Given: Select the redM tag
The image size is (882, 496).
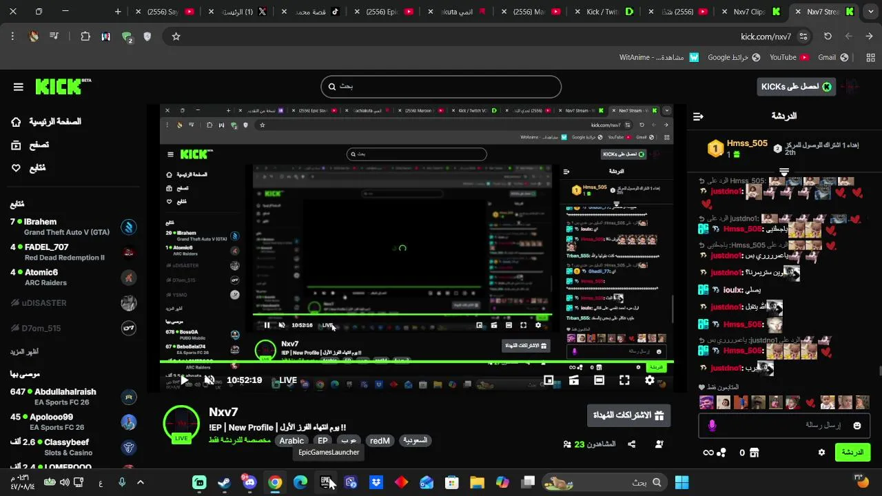Looking at the screenshot, I should point(380,441).
